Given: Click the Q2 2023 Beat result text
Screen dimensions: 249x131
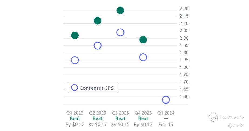Looking at the screenshot, I should click(x=97, y=119).
